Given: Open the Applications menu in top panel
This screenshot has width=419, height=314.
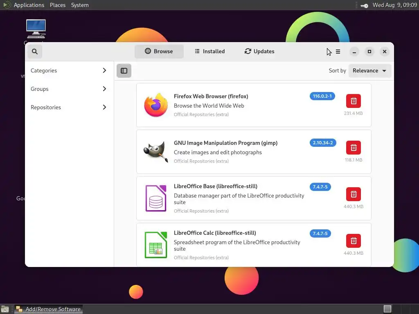Looking at the screenshot, I should click(x=29, y=5).
